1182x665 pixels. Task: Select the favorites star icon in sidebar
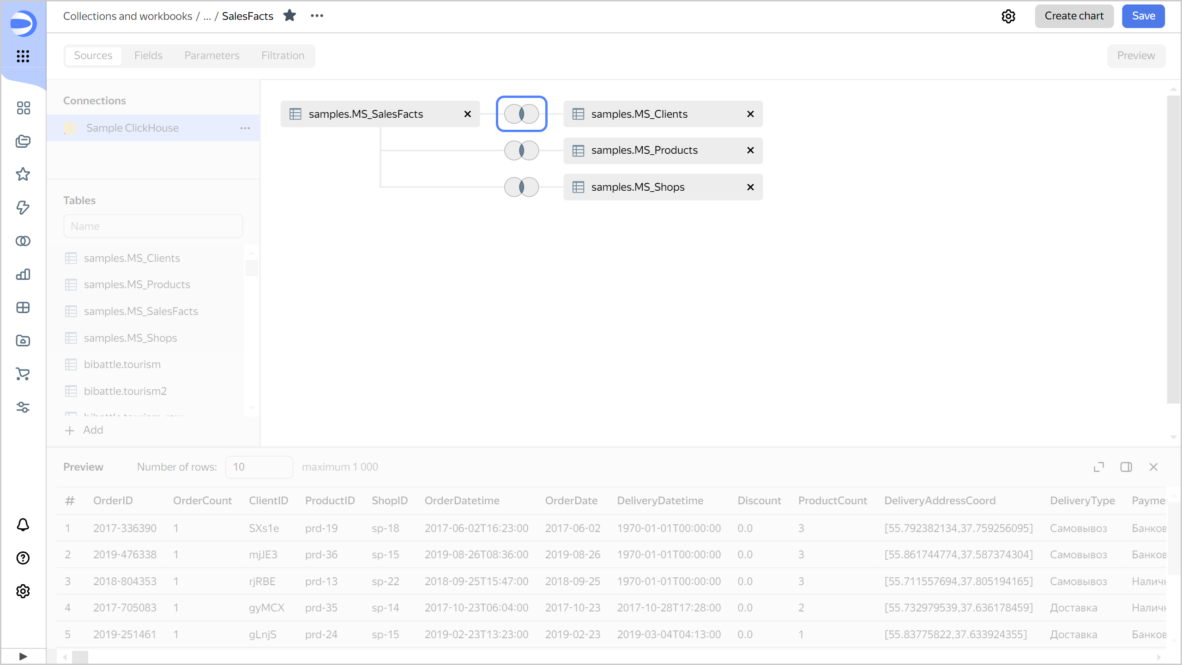click(x=22, y=174)
